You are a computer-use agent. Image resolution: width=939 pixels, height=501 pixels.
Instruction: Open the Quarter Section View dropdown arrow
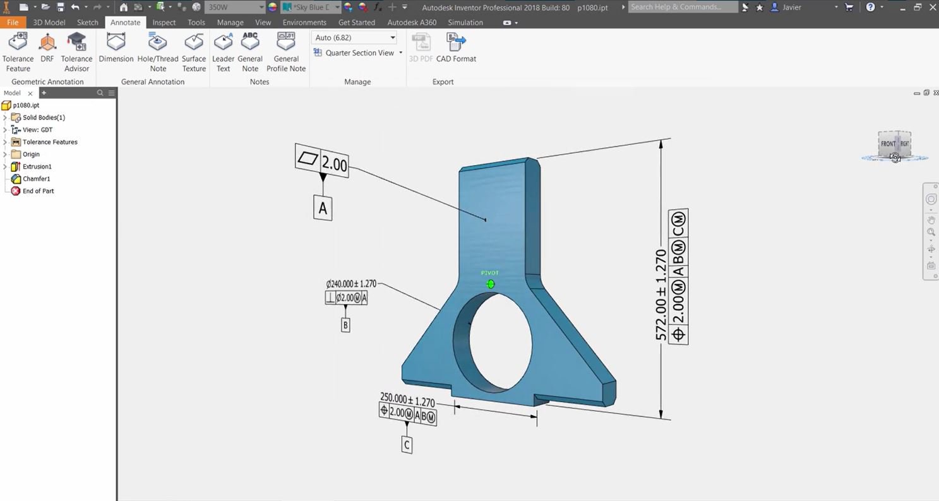click(401, 53)
